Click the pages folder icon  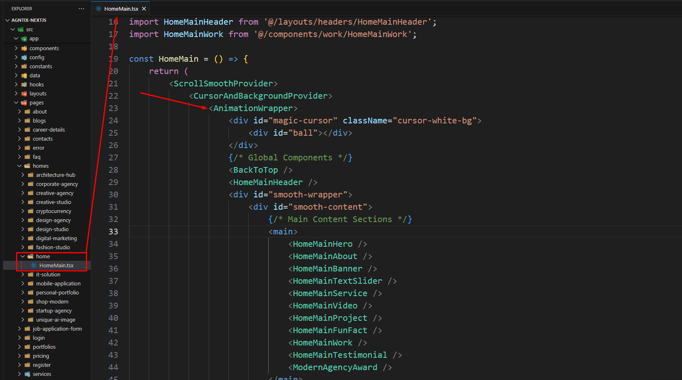click(x=24, y=103)
